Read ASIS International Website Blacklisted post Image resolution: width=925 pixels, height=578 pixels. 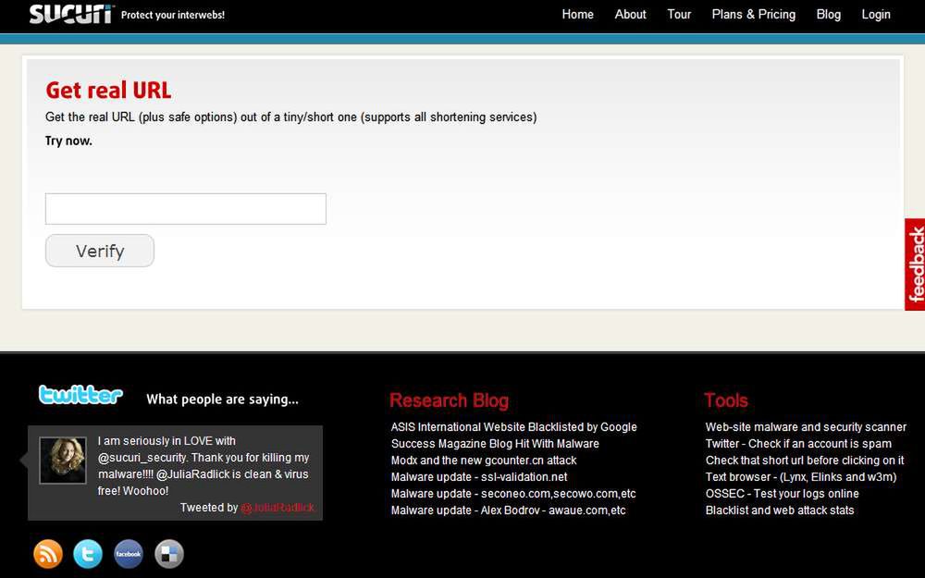[513, 427]
